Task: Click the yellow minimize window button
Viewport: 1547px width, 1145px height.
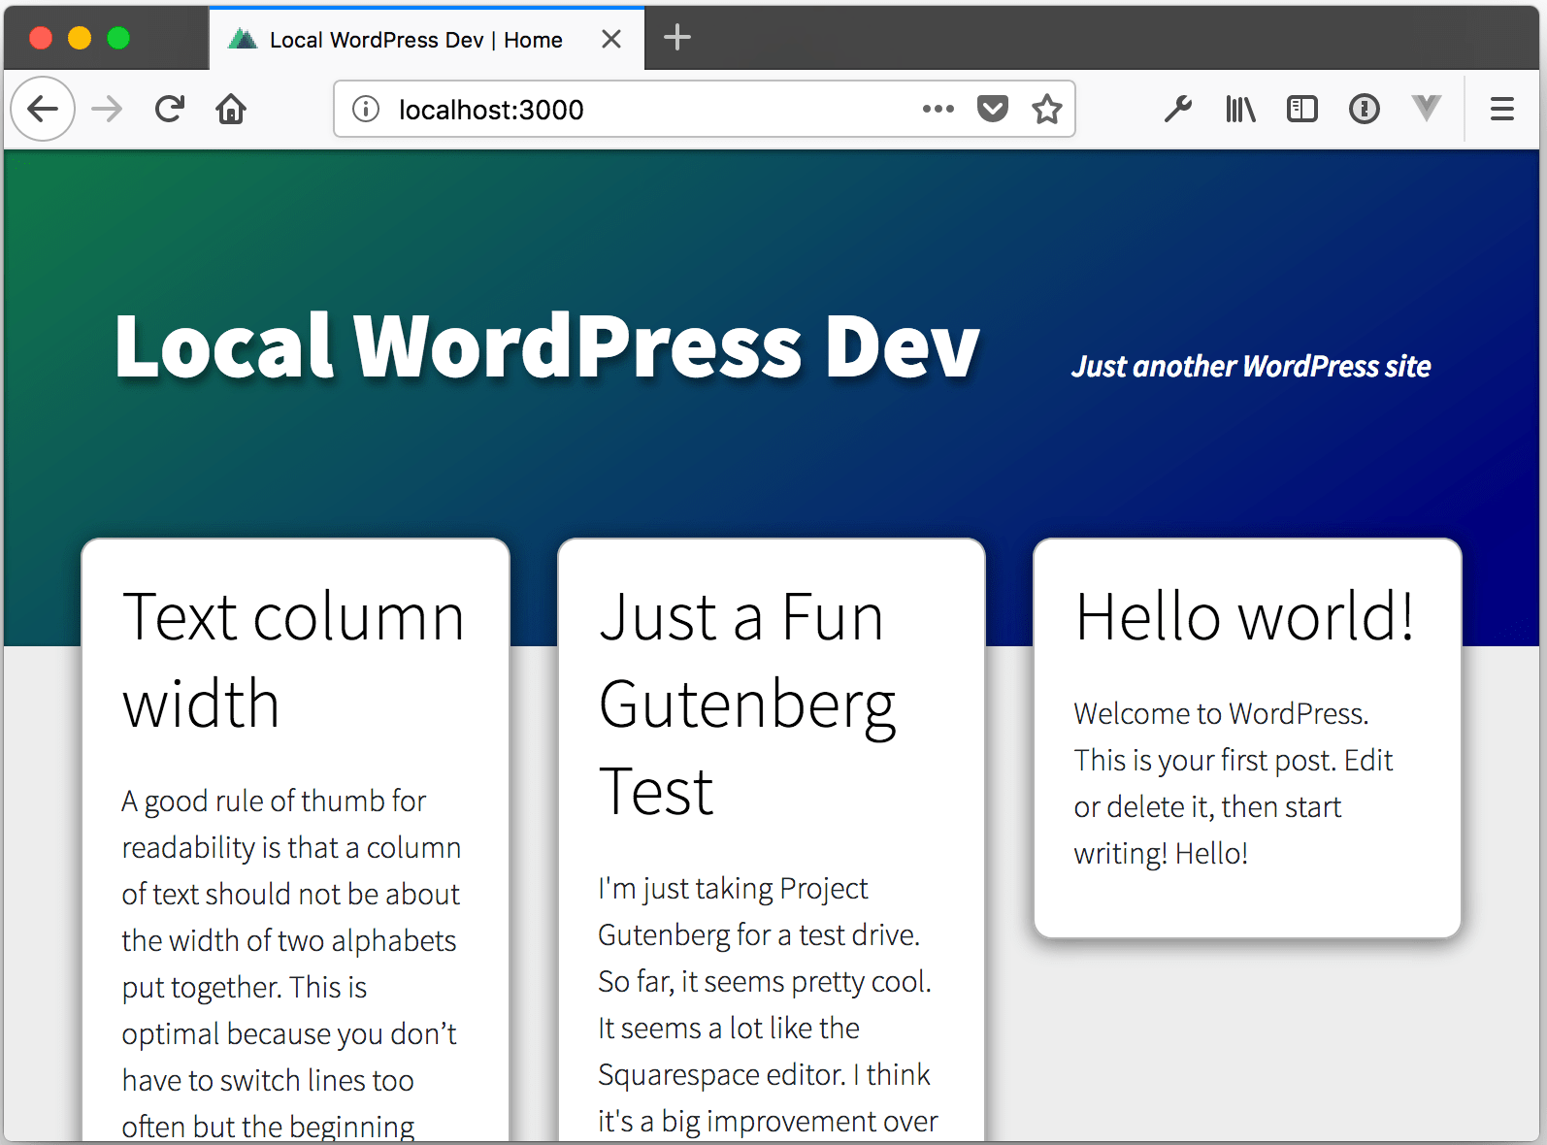Action: (80, 38)
